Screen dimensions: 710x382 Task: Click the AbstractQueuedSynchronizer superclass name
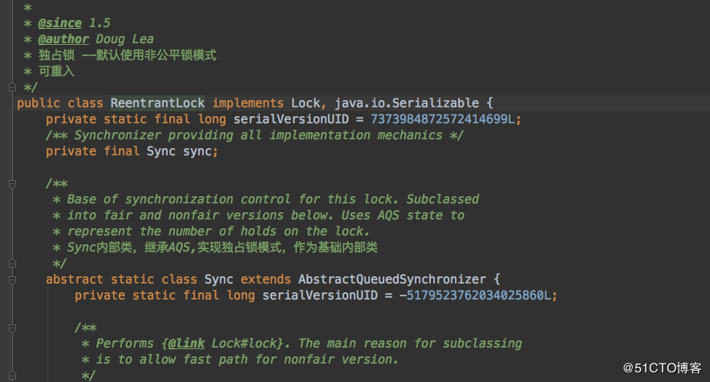[x=392, y=279]
